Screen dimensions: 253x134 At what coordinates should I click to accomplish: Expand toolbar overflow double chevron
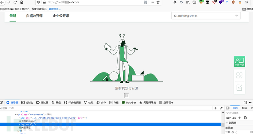coord(246,2)
